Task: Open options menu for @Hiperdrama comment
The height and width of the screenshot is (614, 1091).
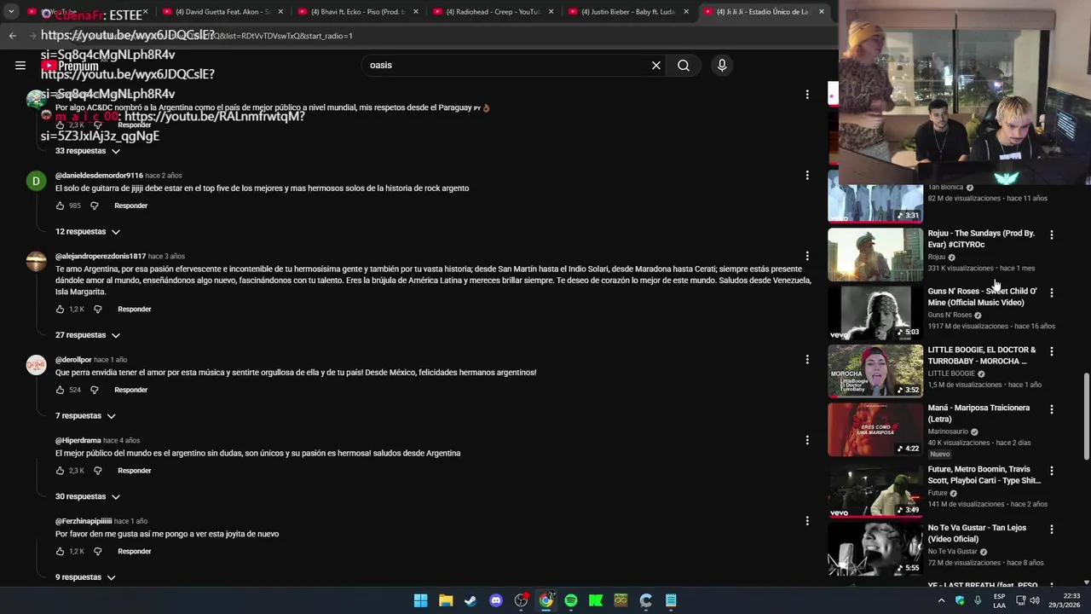Action: point(807,440)
